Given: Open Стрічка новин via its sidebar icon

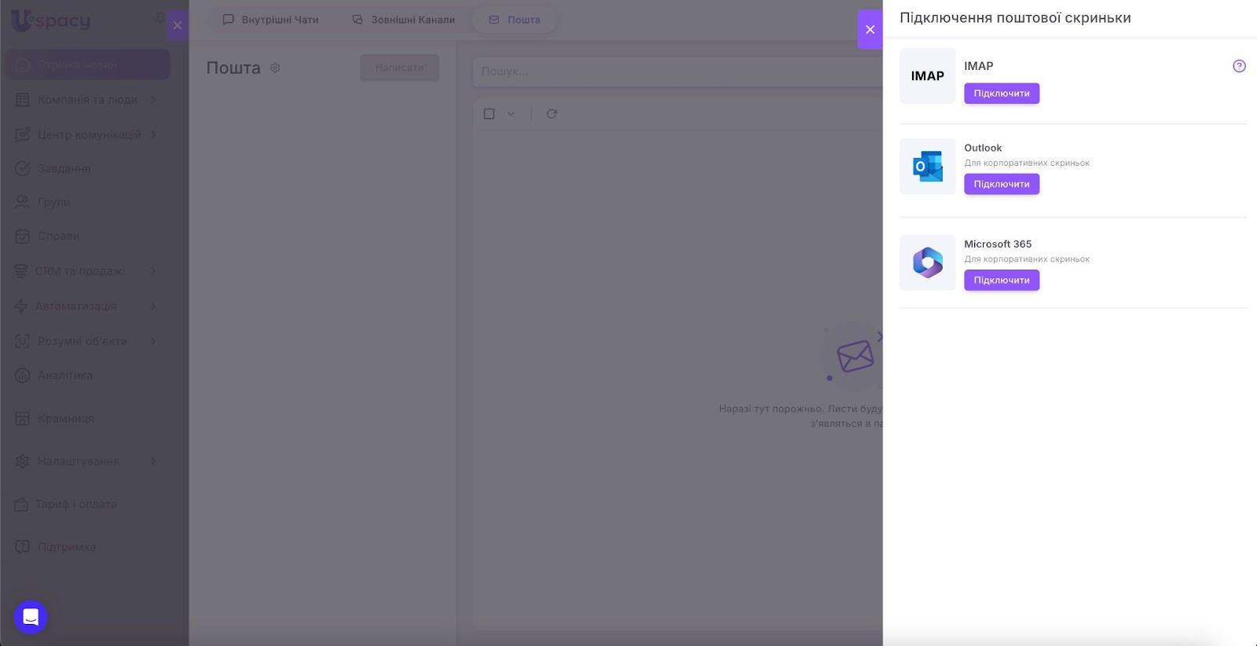Looking at the screenshot, I should pyautogui.click(x=23, y=64).
